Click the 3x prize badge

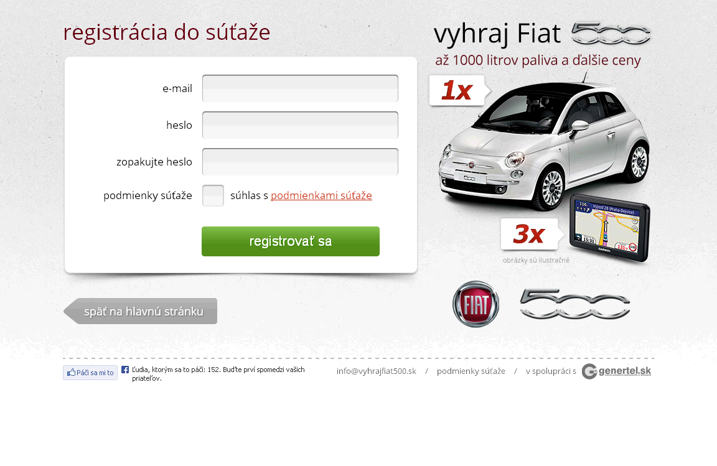click(x=532, y=234)
